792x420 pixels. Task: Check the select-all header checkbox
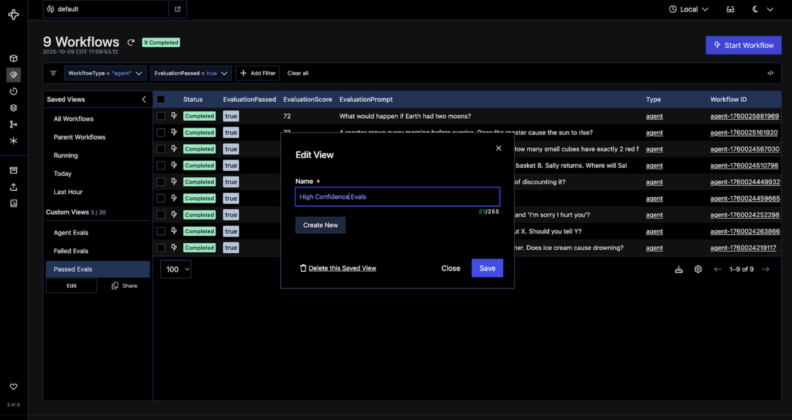(x=161, y=99)
